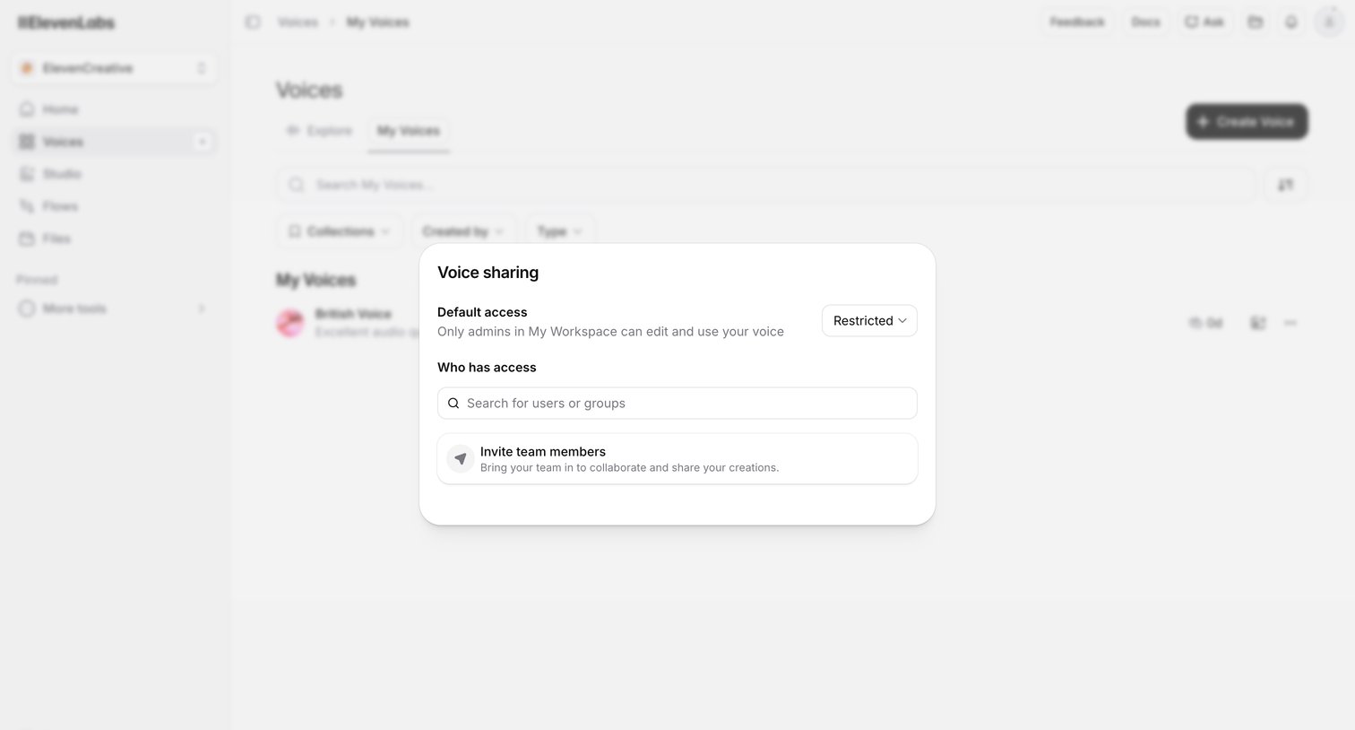This screenshot has height=730, width=1355.
Task: Switch to the Explore tab
Action: [319, 131]
